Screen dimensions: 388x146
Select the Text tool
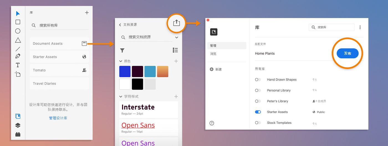[x=18, y=65]
